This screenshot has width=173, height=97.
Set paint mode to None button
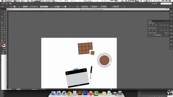pos(5,48)
